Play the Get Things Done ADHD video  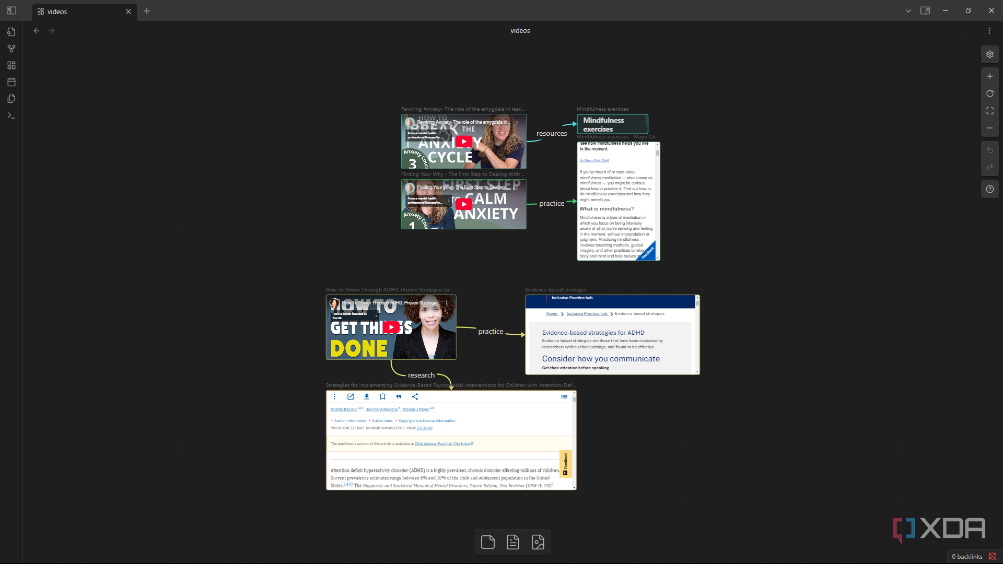391,327
